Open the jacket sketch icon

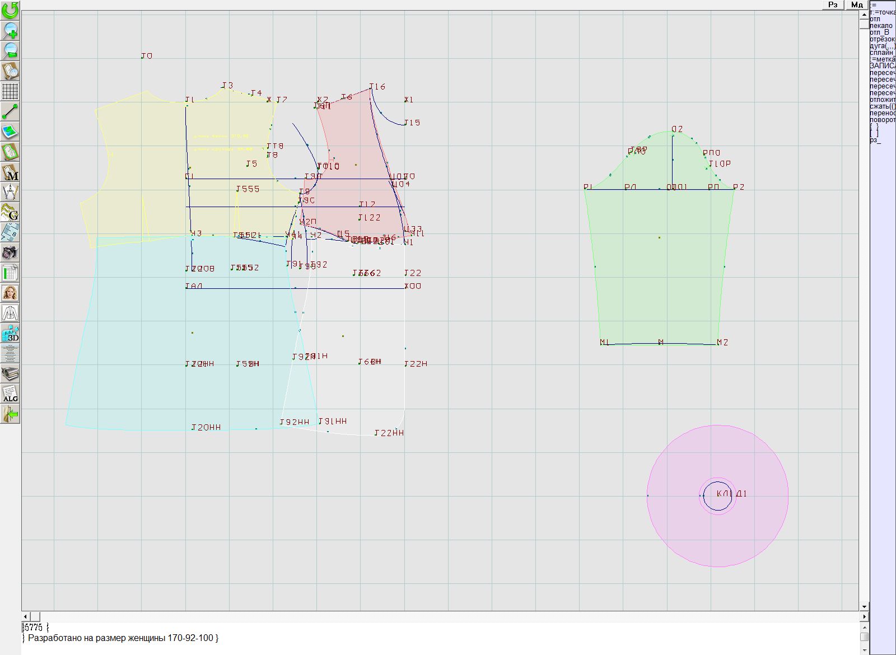[x=10, y=313]
